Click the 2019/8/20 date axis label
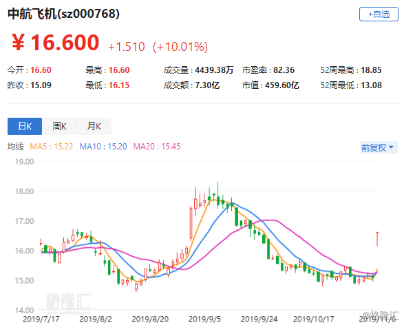The image size is (404, 325). tap(150, 319)
